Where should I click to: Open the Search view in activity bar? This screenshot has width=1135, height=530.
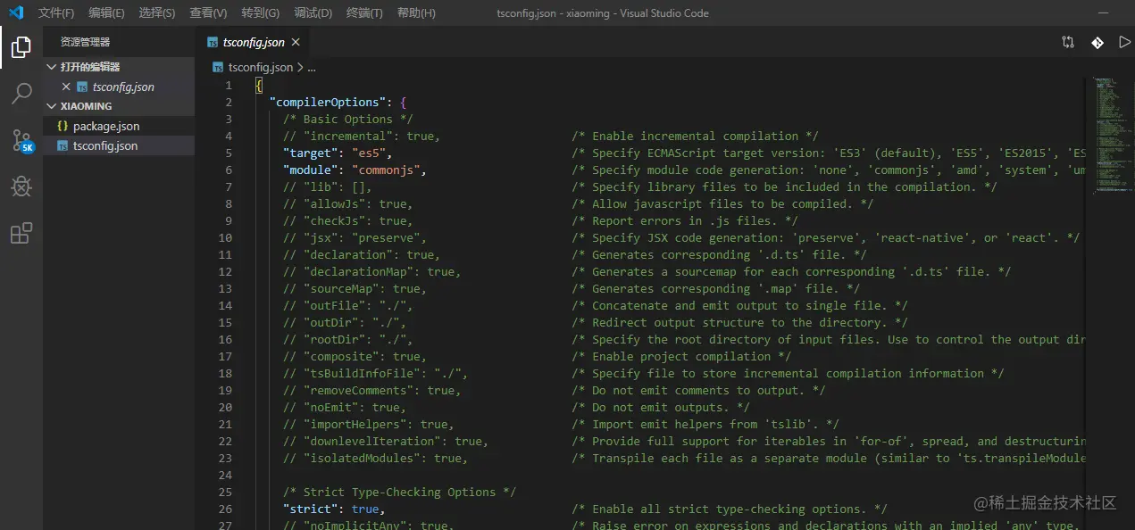(x=21, y=94)
